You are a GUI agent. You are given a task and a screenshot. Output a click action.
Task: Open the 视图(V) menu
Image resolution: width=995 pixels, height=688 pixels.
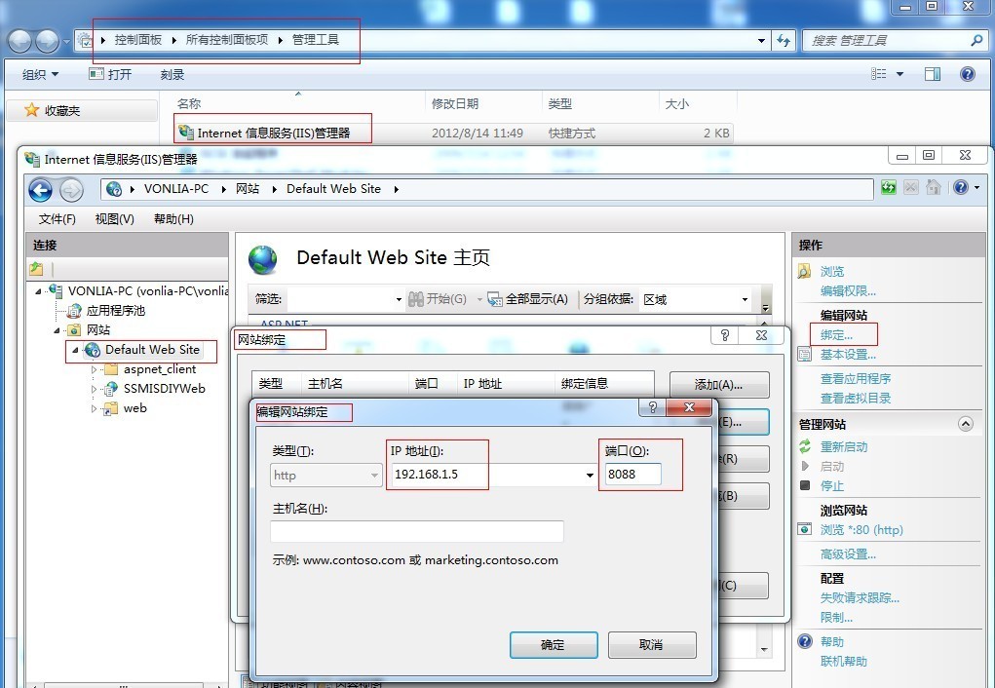(x=114, y=219)
